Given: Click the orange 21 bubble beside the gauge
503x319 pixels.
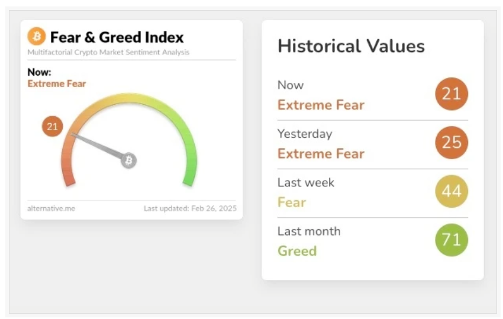Looking at the screenshot, I should pos(53,126).
